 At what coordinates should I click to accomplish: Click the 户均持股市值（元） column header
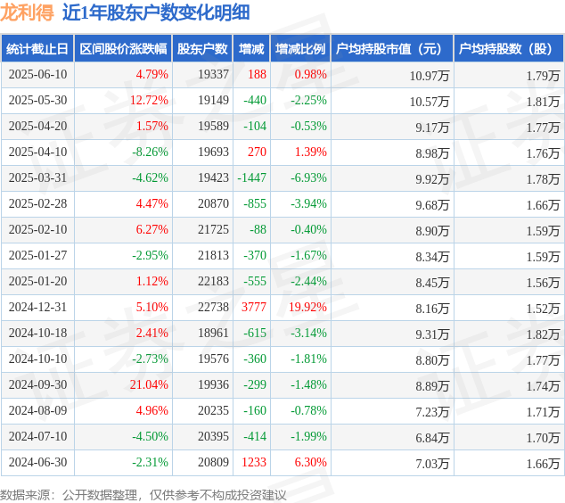pos(392,49)
